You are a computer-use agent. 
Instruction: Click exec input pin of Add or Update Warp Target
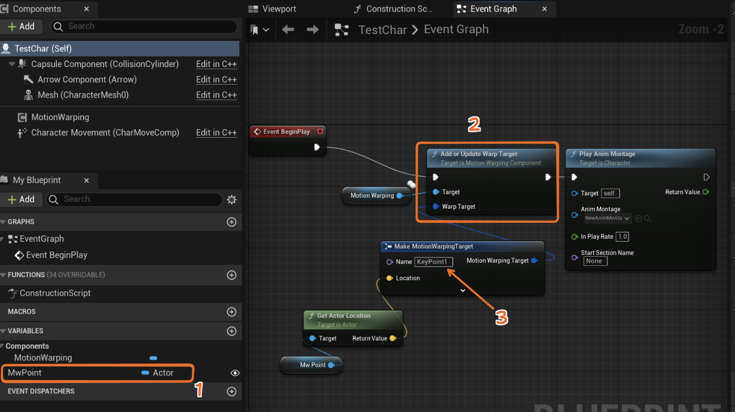tap(436, 177)
